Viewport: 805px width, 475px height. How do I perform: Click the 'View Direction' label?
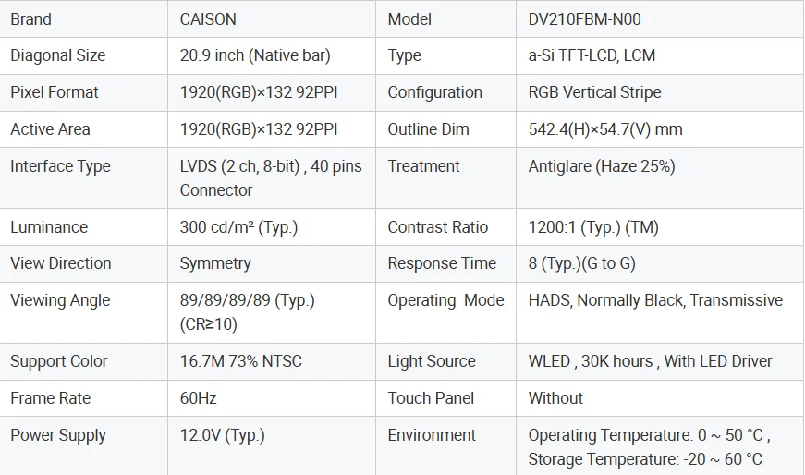click(x=61, y=263)
